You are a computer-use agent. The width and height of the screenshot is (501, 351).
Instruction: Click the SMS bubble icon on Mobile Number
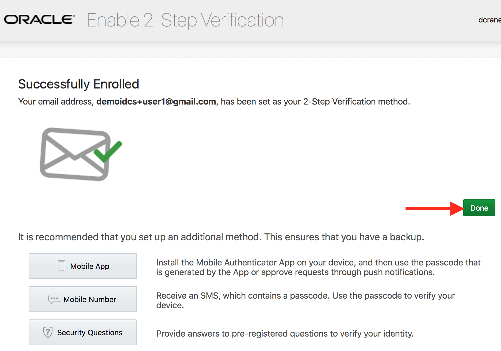pyautogui.click(x=54, y=299)
